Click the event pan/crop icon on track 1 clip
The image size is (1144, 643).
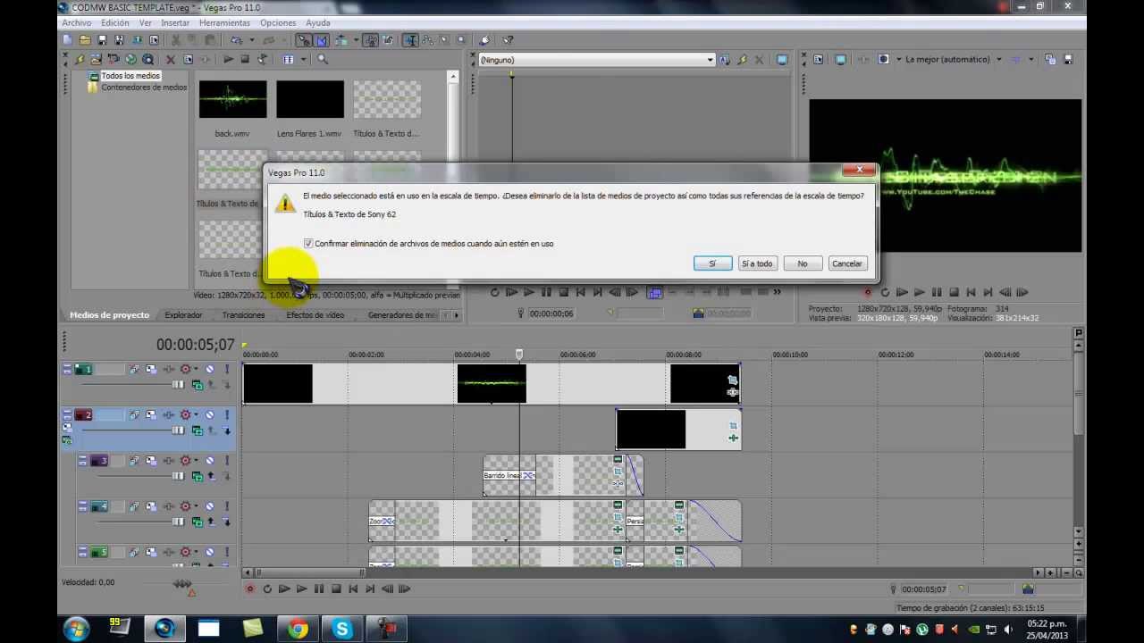point(733,380)
